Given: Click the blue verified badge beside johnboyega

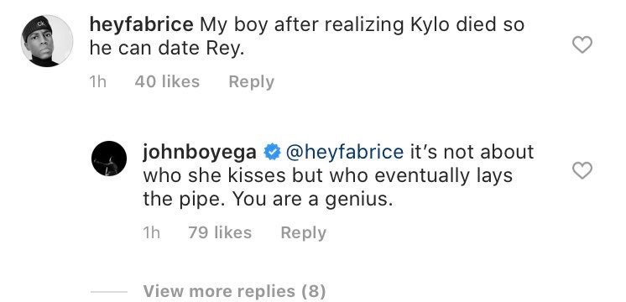Looking at the screenshot, I should 272,153.
